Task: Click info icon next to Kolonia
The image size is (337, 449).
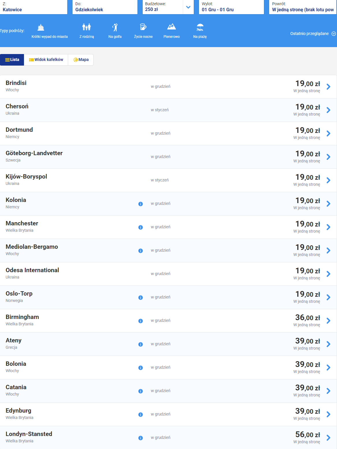Action: 141,204
